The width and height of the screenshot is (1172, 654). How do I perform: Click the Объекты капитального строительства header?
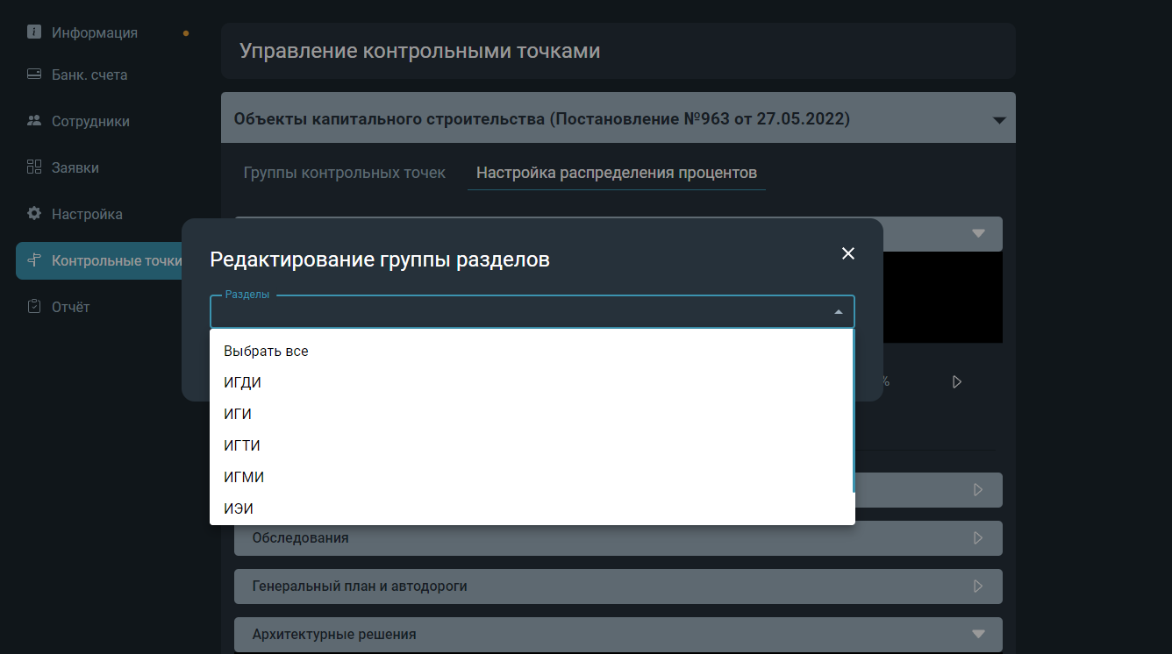click(618, 117)
